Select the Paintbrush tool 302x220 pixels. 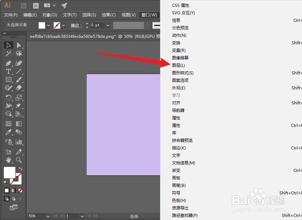(x=19, y=79)
